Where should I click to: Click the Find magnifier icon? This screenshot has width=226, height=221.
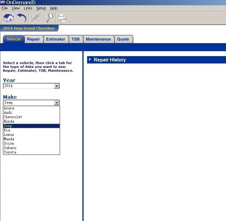tap(48, 18)
